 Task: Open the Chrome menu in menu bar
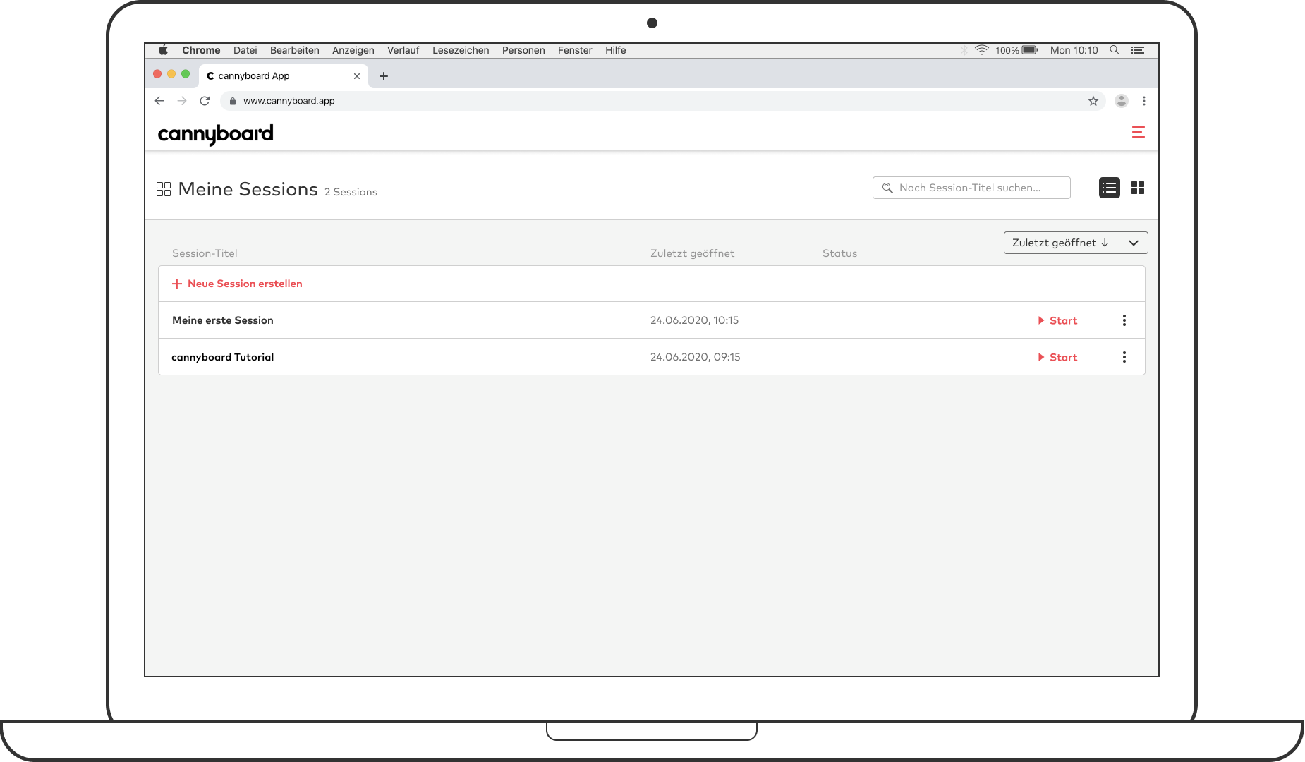pyautogui.click(x=201, y=50)
